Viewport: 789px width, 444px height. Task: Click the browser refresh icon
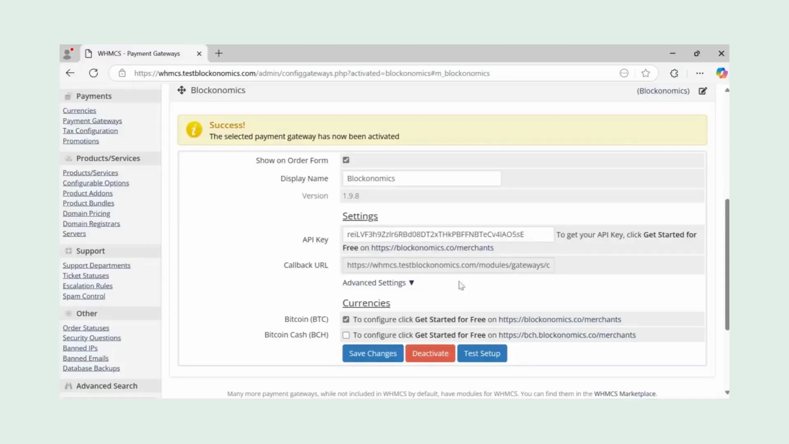click(x=93, y=73)
